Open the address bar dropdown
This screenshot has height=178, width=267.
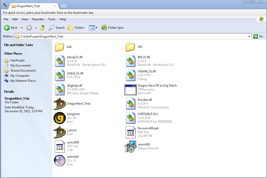tap(249, 37)
